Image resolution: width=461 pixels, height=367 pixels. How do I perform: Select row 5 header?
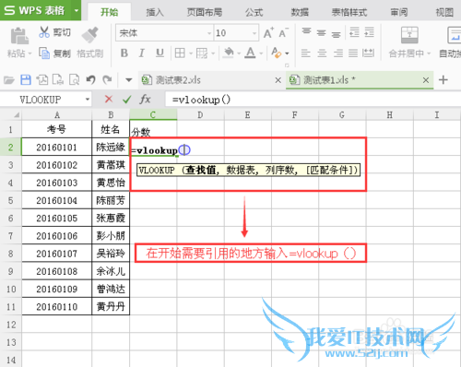pyautogui.click(x=11, y=200)
